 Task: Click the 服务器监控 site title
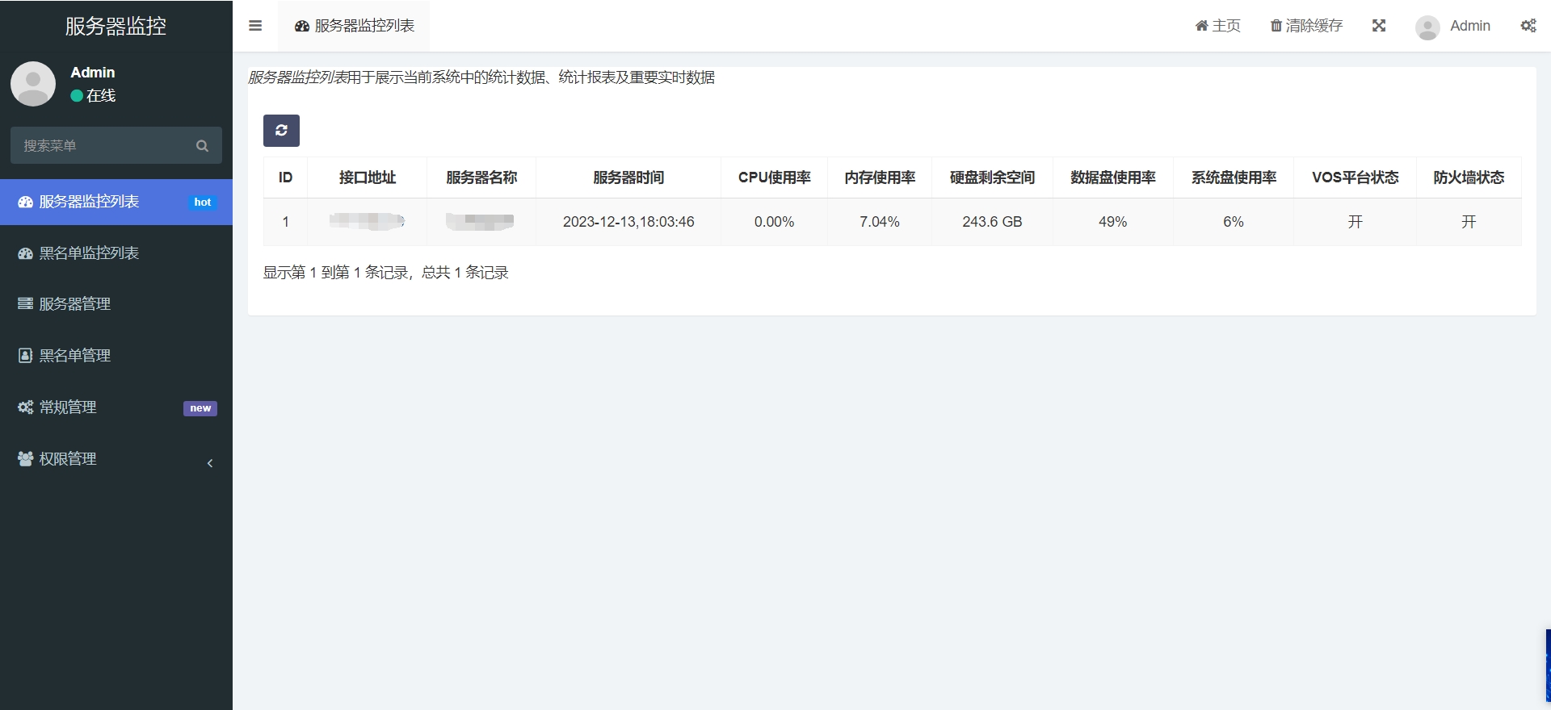pyautogui.click(x=116, y=26)
